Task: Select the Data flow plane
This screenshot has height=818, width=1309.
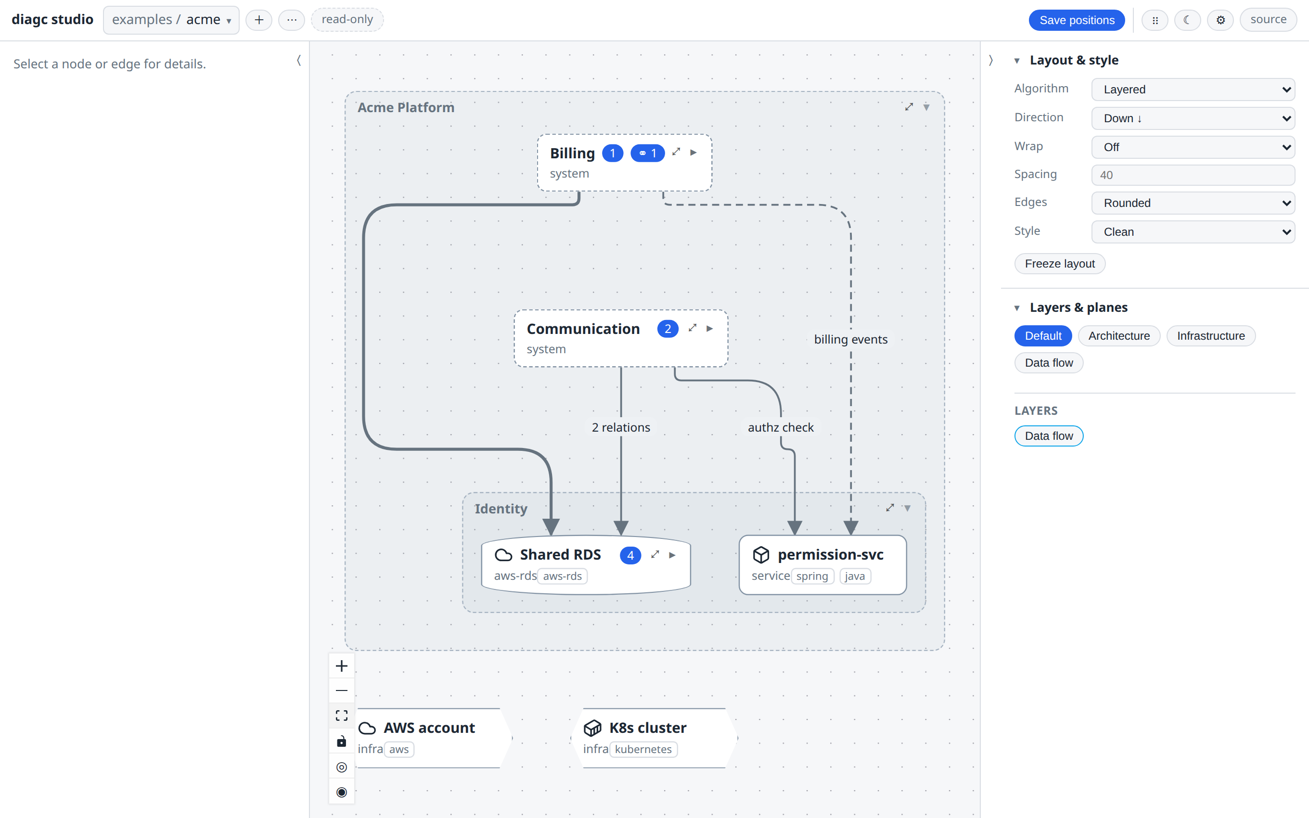Action: (1048, 362)
